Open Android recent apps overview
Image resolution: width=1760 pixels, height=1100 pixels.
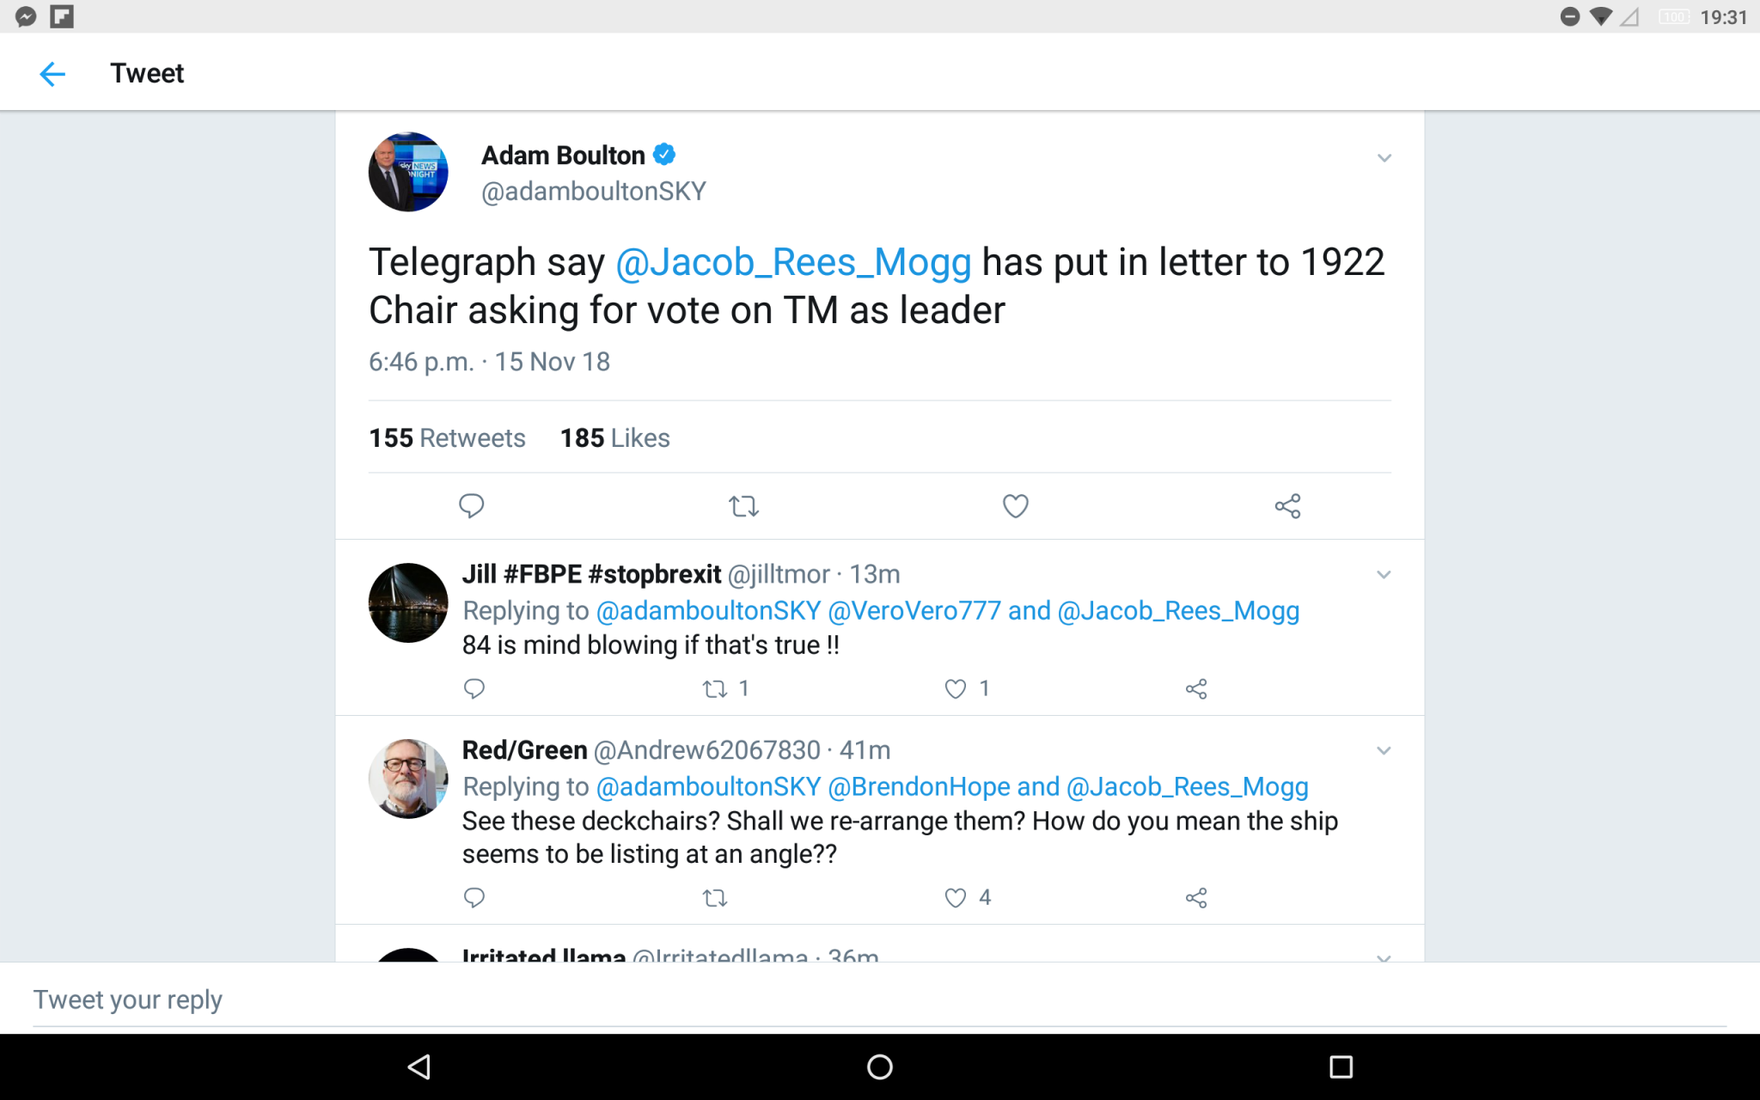pyautogui.click(x=1340, y=1066)
